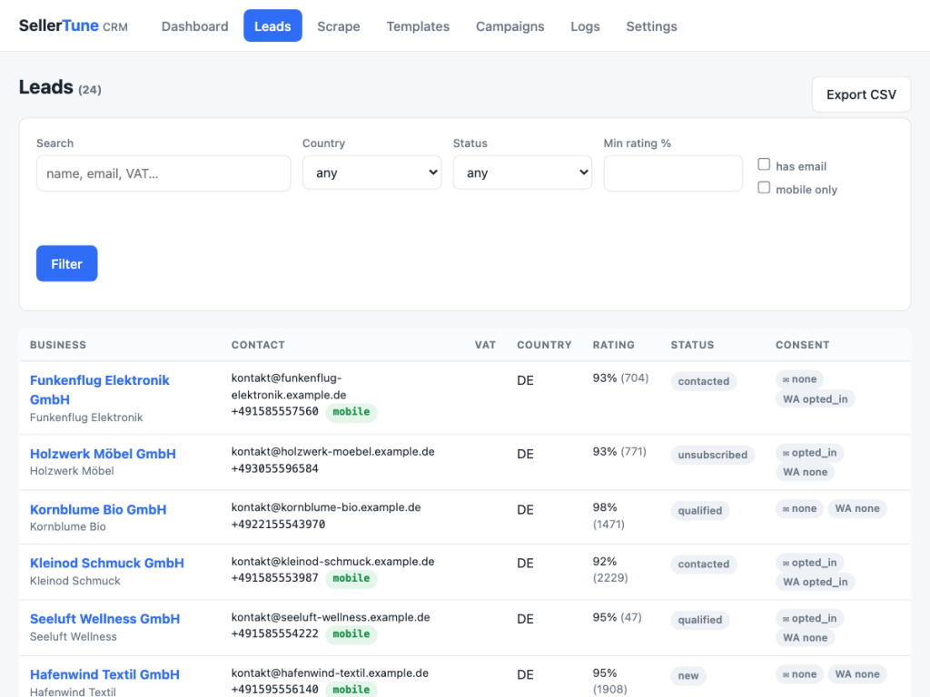Open Seeluft Wellness GmbH lead
The image size is (930, 697).
tap(105, 618)
